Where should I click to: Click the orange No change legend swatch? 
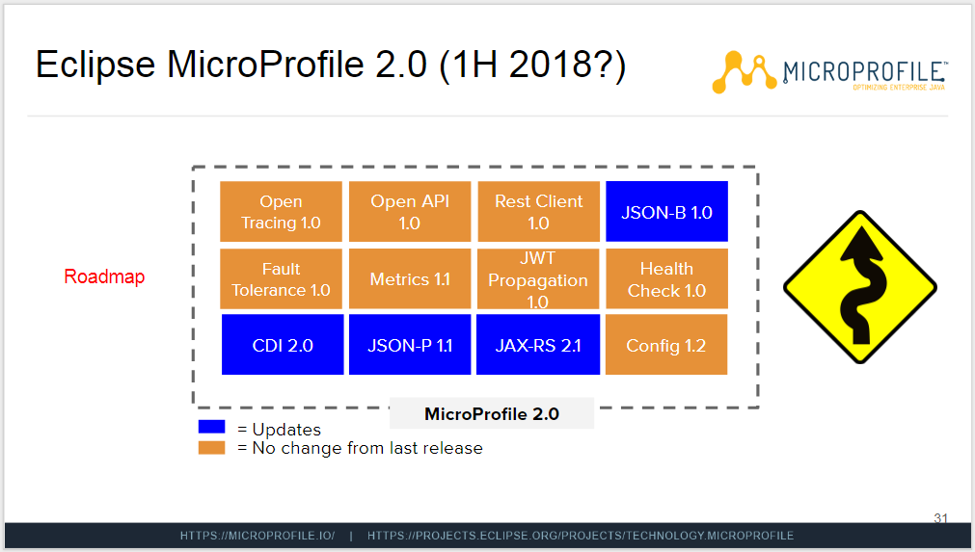(211, 448)
